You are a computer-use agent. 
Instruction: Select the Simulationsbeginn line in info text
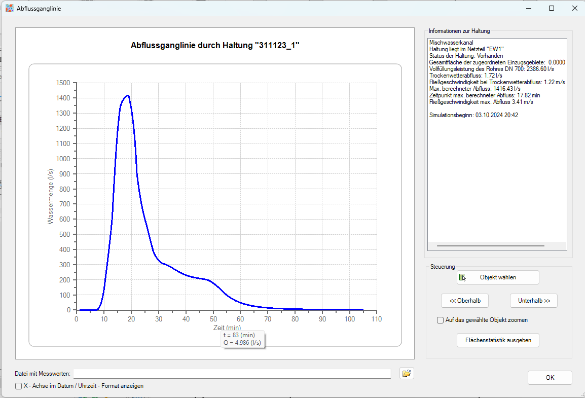tap(473, 116)
